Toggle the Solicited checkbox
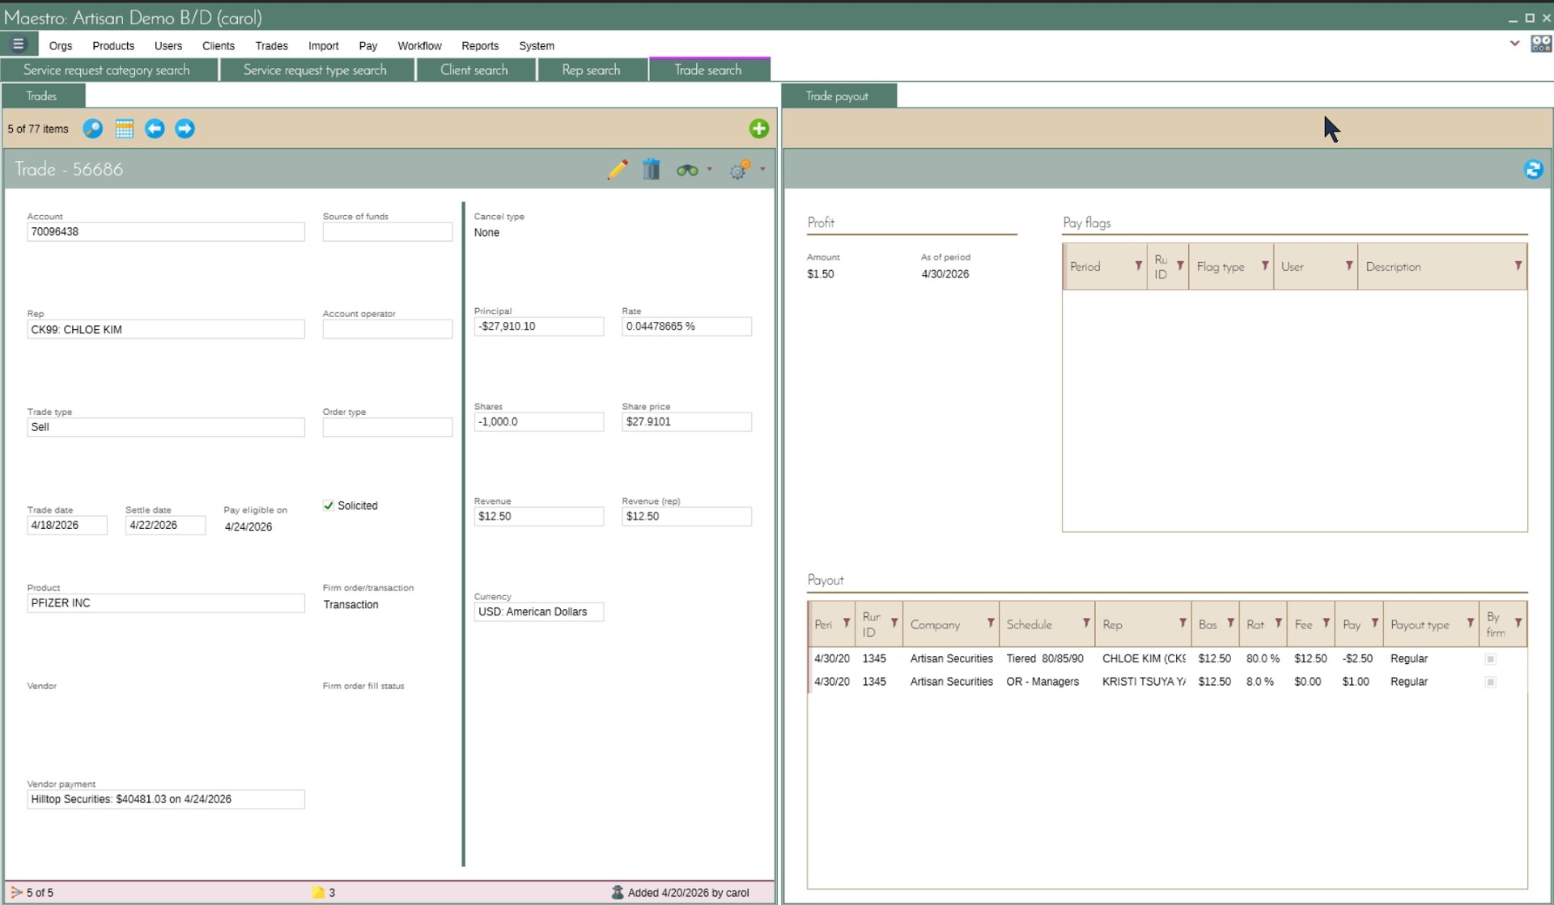This screenshot has height=905, width=1554. coord(329,505)
